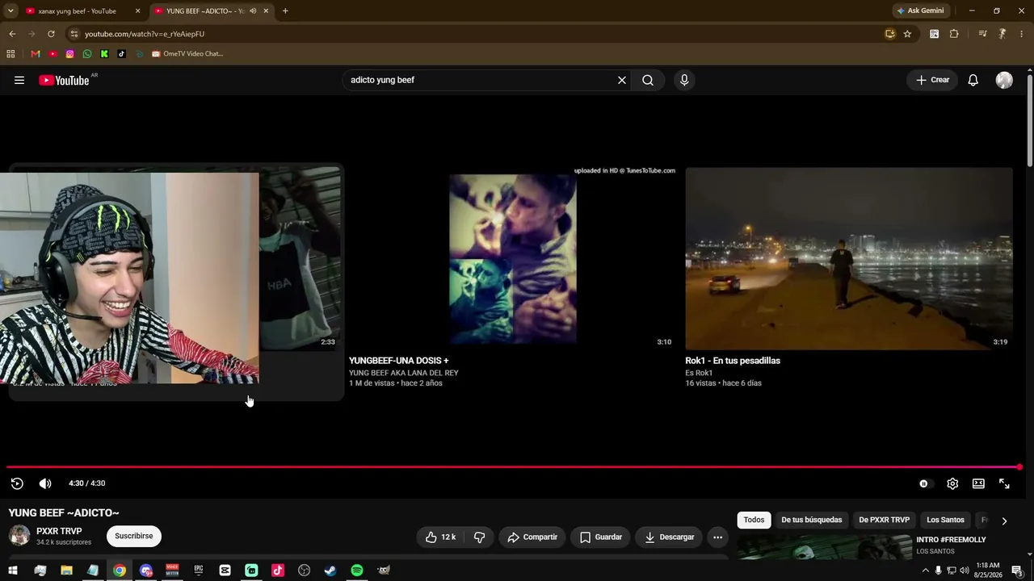Open Ask Gemini in the title bar
This screenshot has height=581, width=1034.
(x=920, y=11)
